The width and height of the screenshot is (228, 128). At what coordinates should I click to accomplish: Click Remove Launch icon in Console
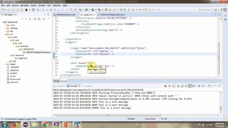[x=169, y=86]
